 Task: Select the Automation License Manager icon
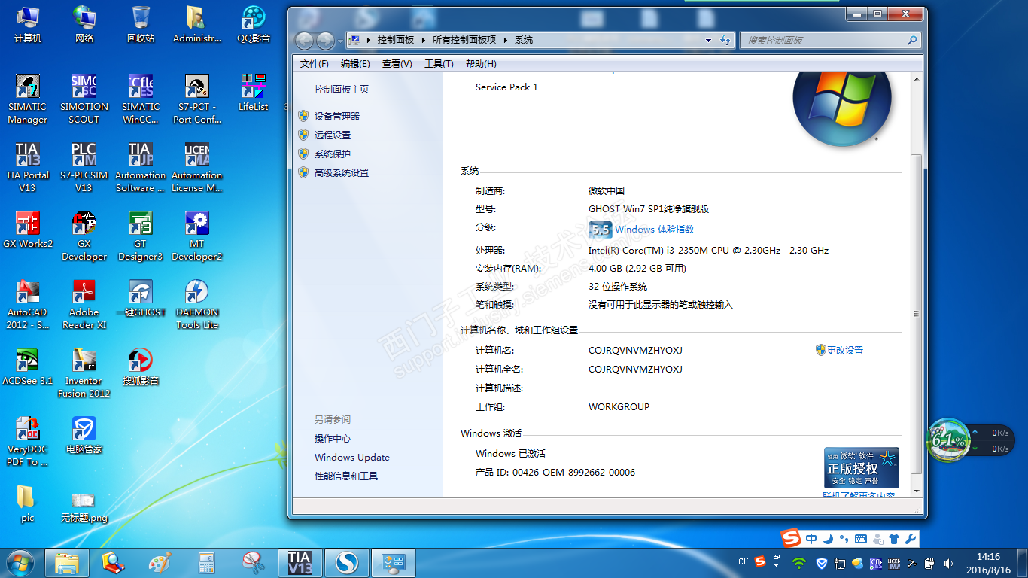pos(197,167)
